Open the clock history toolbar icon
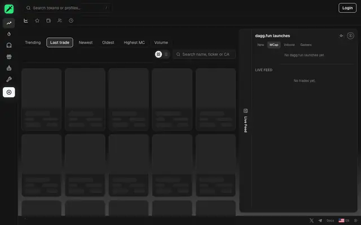Image resolution: width=361 pixels, height=225 pixels. click(x=71, y=21)
